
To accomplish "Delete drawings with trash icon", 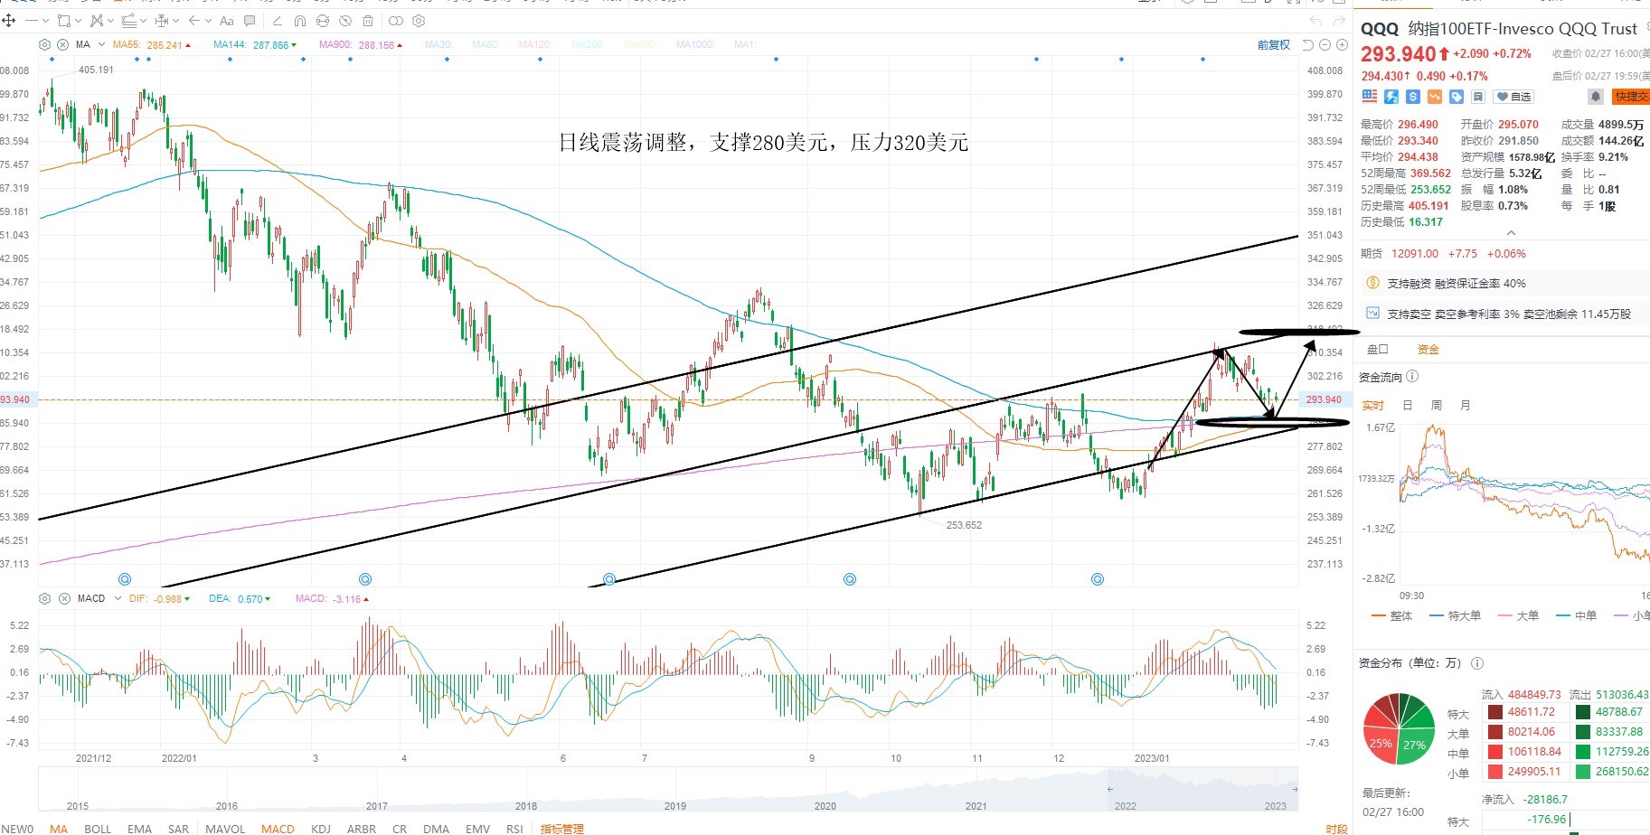I will tap(368, 20).
